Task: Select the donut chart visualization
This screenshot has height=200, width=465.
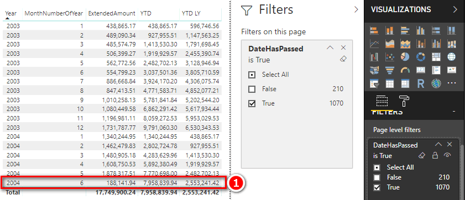Action: 421,56
